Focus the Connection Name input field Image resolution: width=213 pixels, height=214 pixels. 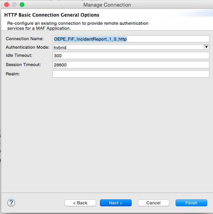[131, 39]
